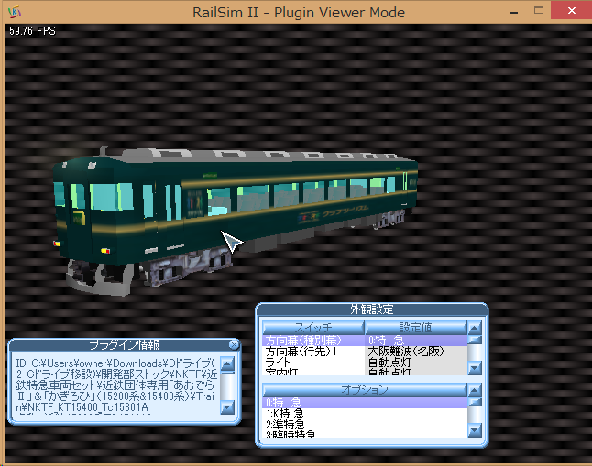Viewport: 592px width, 466px height.
Task: Click scroll-down arrow of the オプション list
Action: point(475,430)
